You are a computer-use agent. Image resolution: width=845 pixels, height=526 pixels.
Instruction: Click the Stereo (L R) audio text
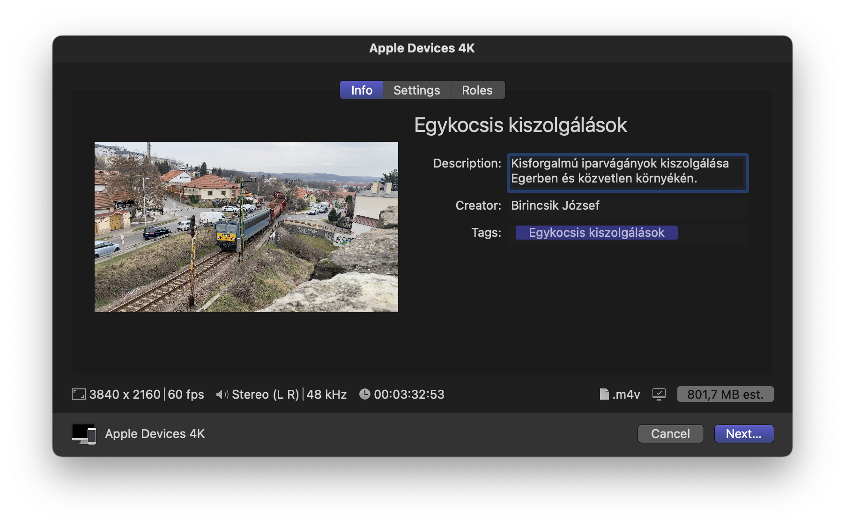pyautogui.click(x=266, y=394)
